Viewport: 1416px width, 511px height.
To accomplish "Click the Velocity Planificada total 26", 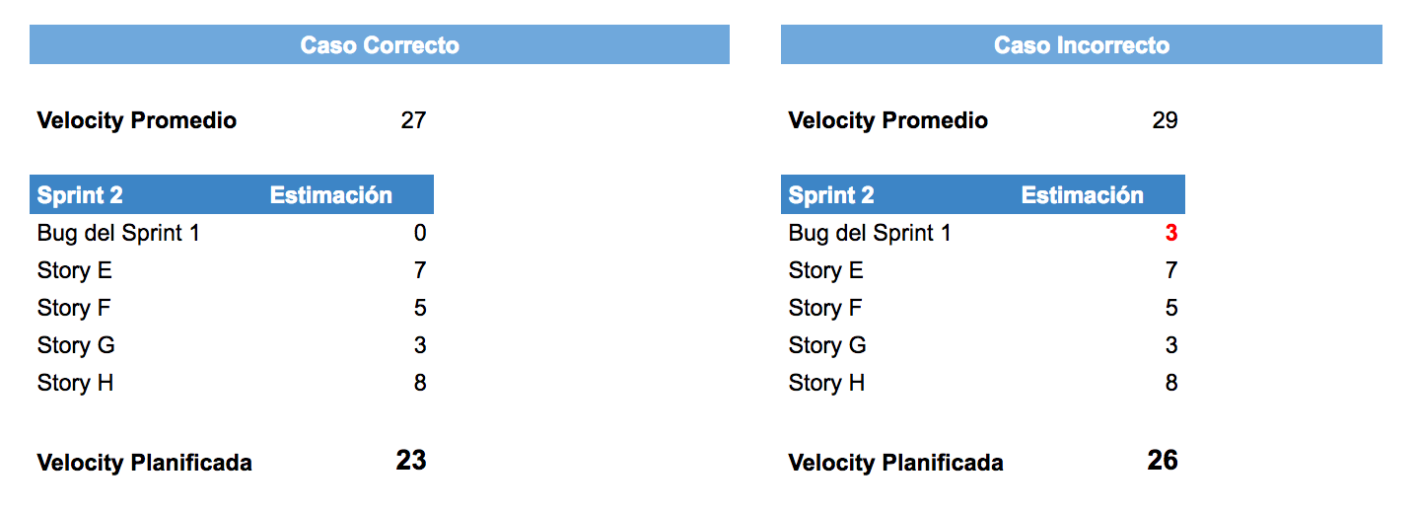I will (1163, 461).
